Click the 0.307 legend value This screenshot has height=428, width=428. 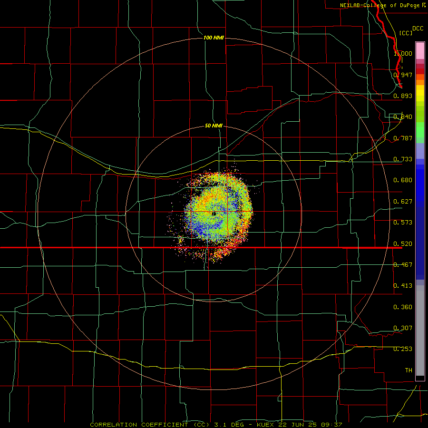pos(403,328)
